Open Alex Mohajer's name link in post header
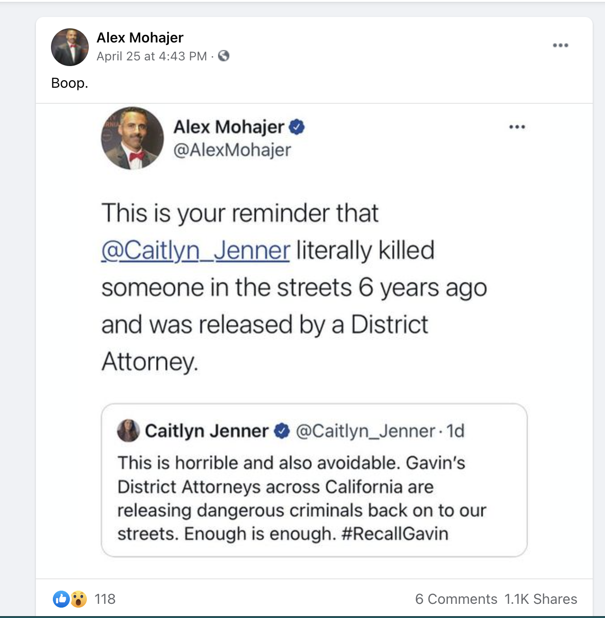Image resolution: width=605 pixels, height=618 pixels. pos(140,38)
